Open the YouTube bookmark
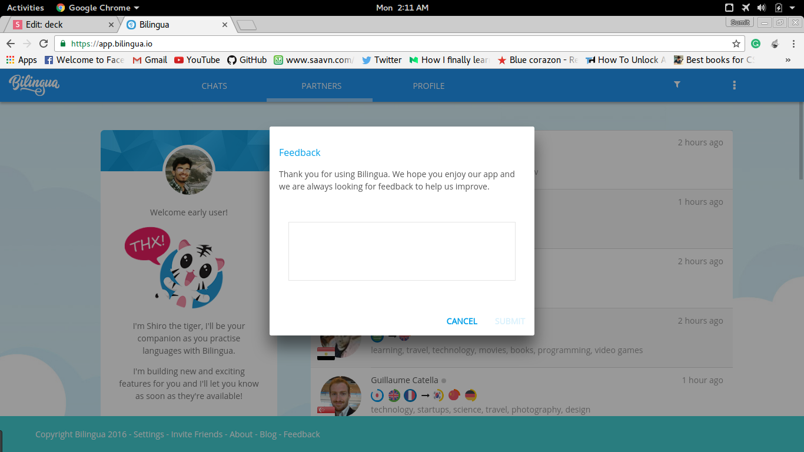The width and height of the screenshot is (804, 452). 197,60
